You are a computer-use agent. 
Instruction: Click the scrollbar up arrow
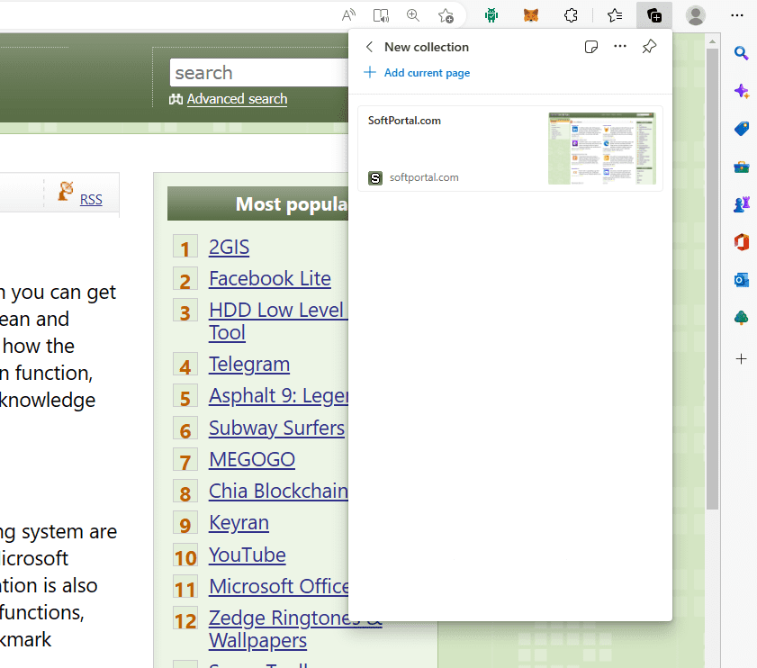[x=712, y=42]
